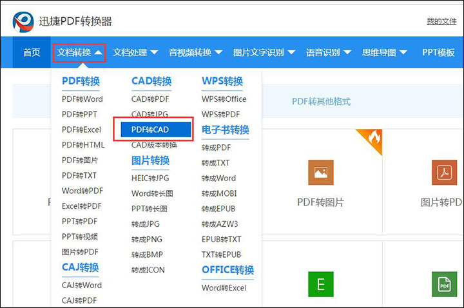Click the WPS转换 category heading

(222, 81)
